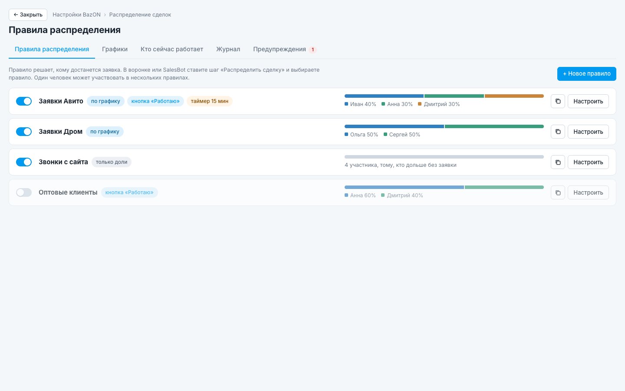Click Настроить for Оптовые клиенты

tap(588, 192)
